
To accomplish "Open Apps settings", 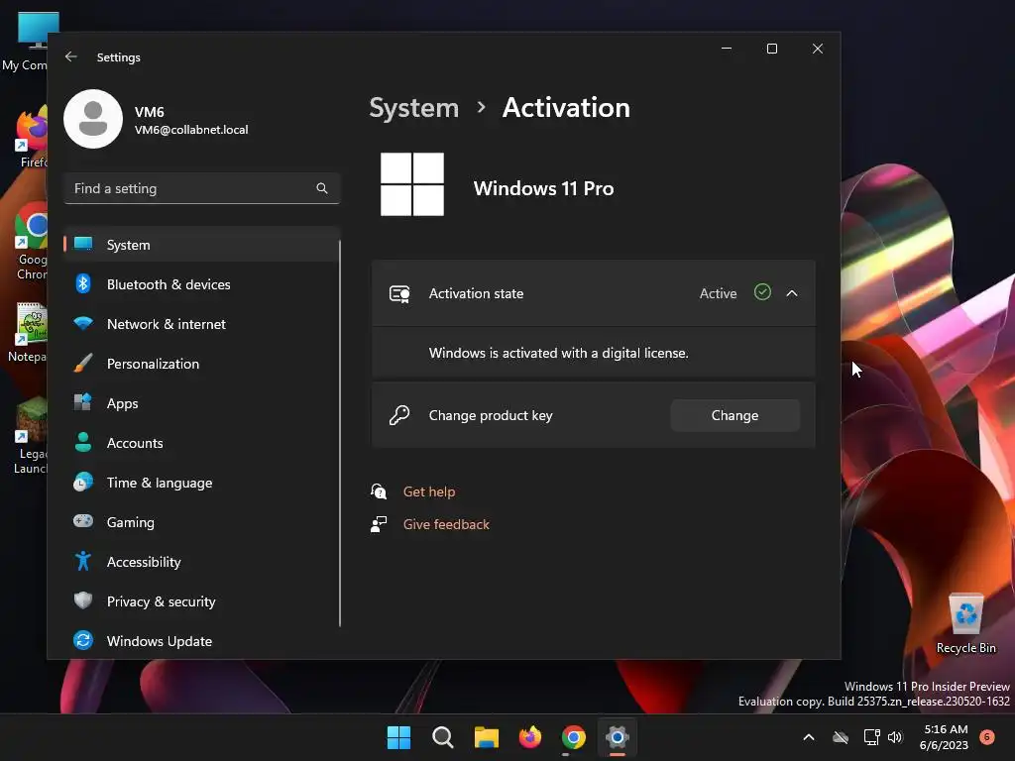I will [x=201, y=403].
